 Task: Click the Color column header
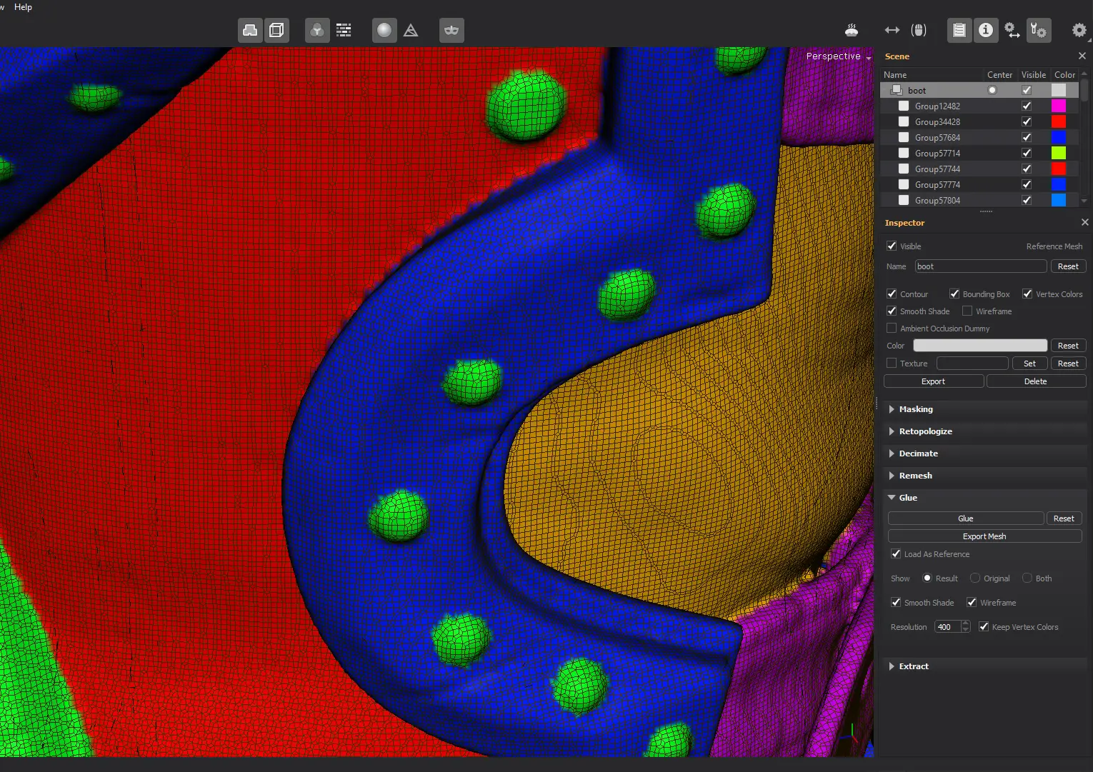(x=1064, y=74)
